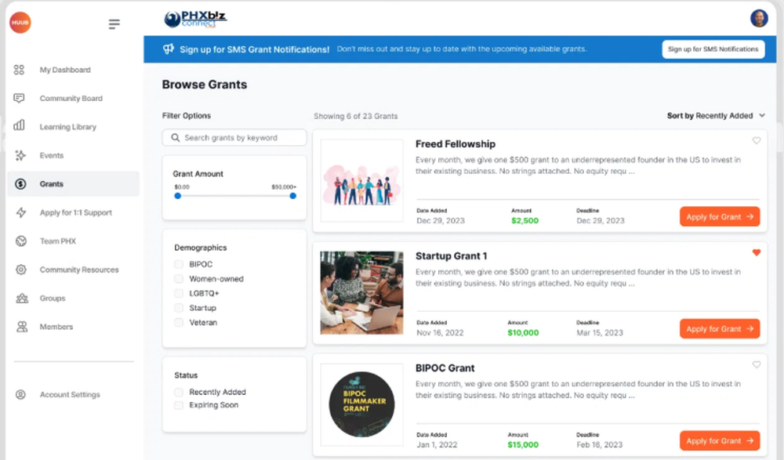784x460 pixels.
Task: Check the LGBTQ+ checkbox
Action: click(x=179, y=293)
